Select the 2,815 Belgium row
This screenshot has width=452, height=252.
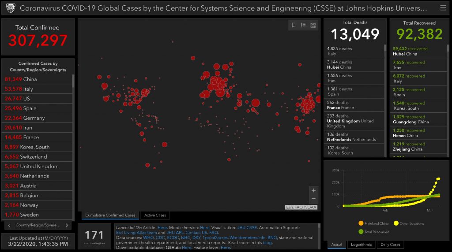point(37,195)
